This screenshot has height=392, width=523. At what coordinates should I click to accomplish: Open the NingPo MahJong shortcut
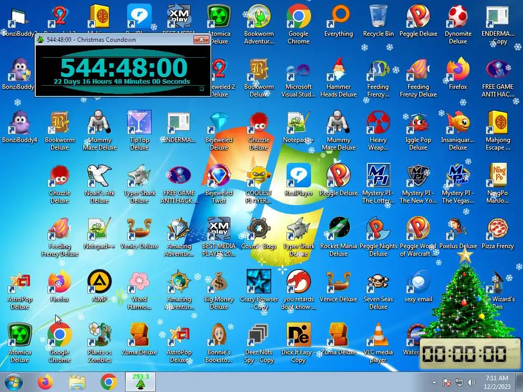coord(497,183)
